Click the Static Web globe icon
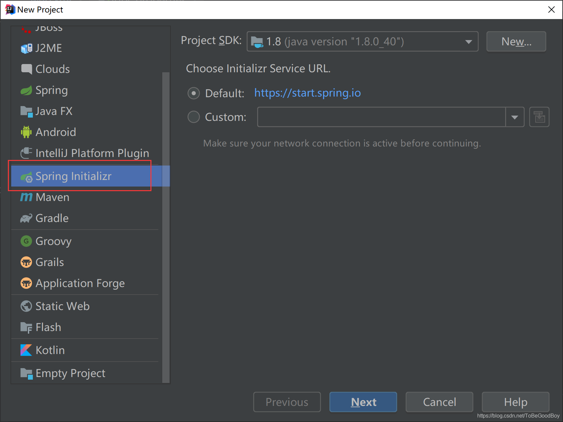This screenshot has height=422, width=563. pos(26,306)
